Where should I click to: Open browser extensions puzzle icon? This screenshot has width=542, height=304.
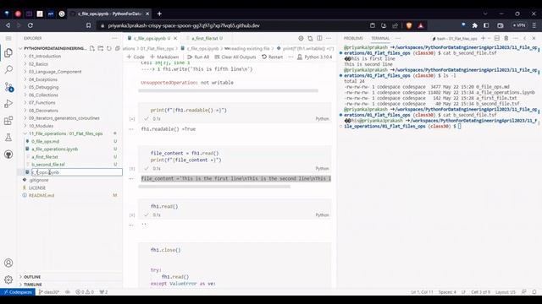tap(474, 25)
